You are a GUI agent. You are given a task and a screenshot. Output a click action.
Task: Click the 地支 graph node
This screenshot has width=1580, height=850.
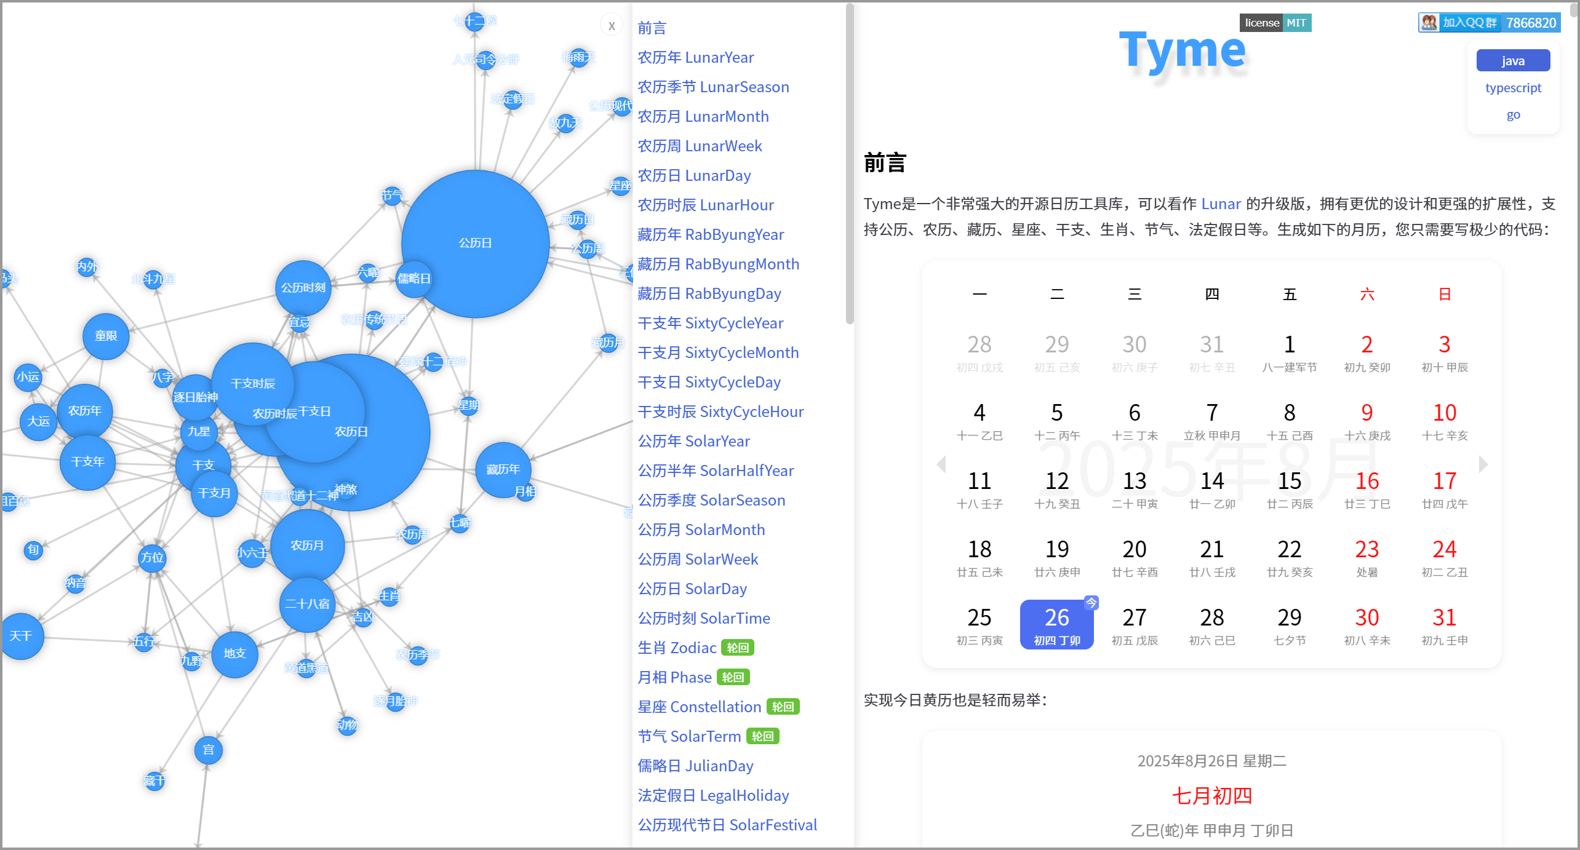click(234, 654)
